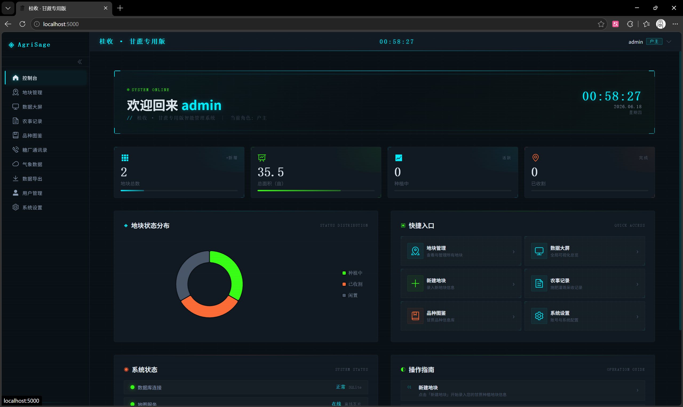Click the green plus icon for 新建地块
Screen dimensions: 683x407
point(415,283)
